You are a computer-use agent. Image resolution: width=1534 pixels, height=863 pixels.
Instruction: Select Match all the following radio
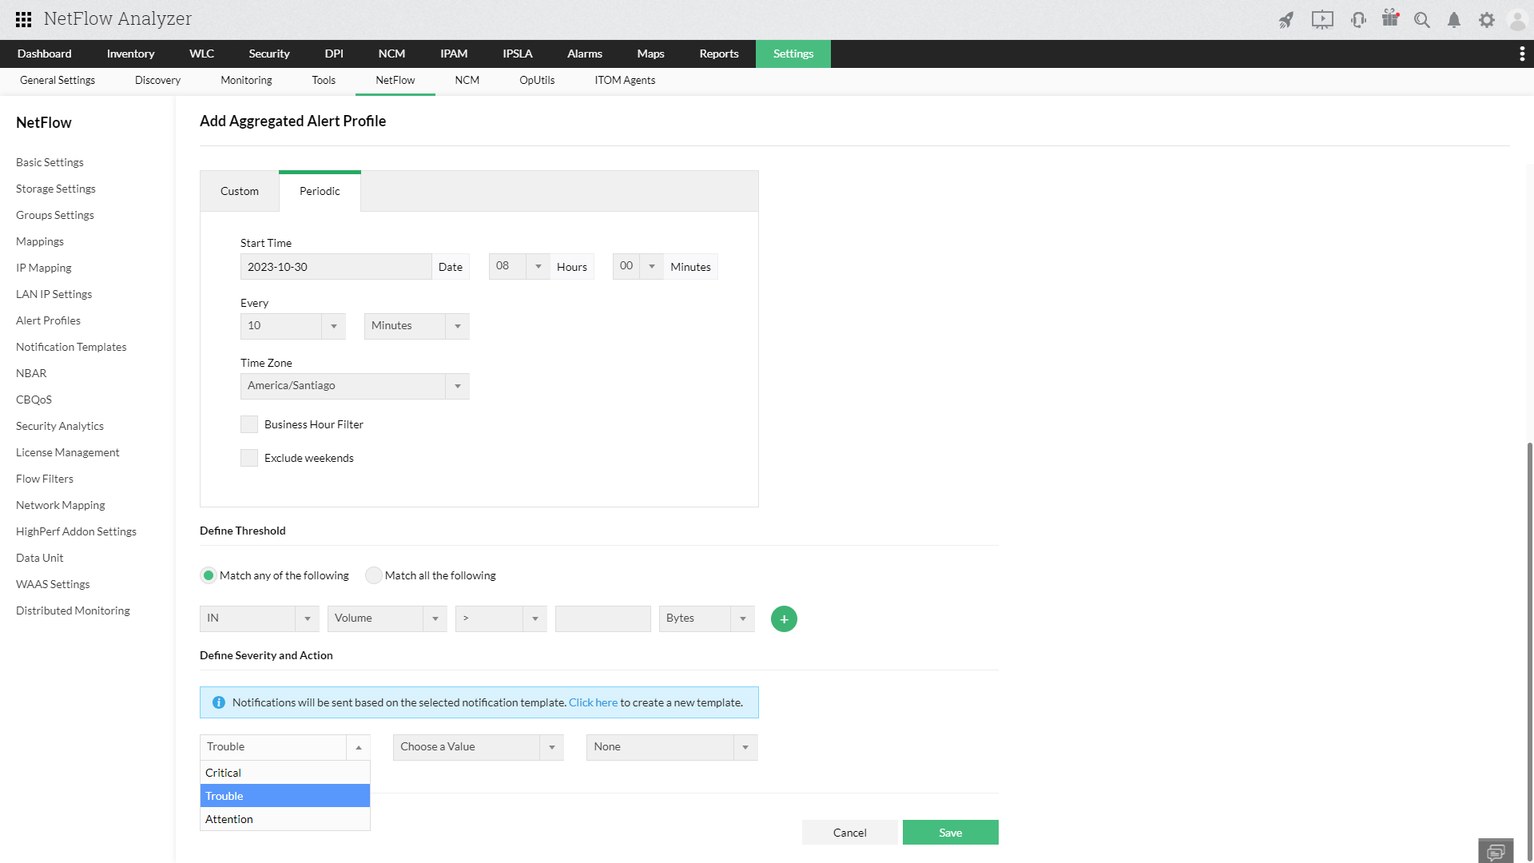(x=373, y=575)
